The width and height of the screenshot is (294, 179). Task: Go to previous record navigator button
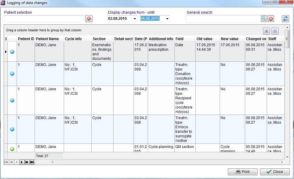17,162
